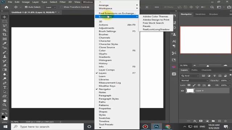Create a new group folder icon

[x=213, y=121]
